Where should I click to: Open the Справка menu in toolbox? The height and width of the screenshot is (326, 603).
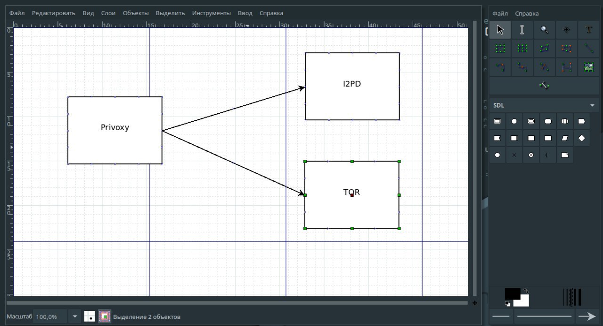(x=527, y=14)
